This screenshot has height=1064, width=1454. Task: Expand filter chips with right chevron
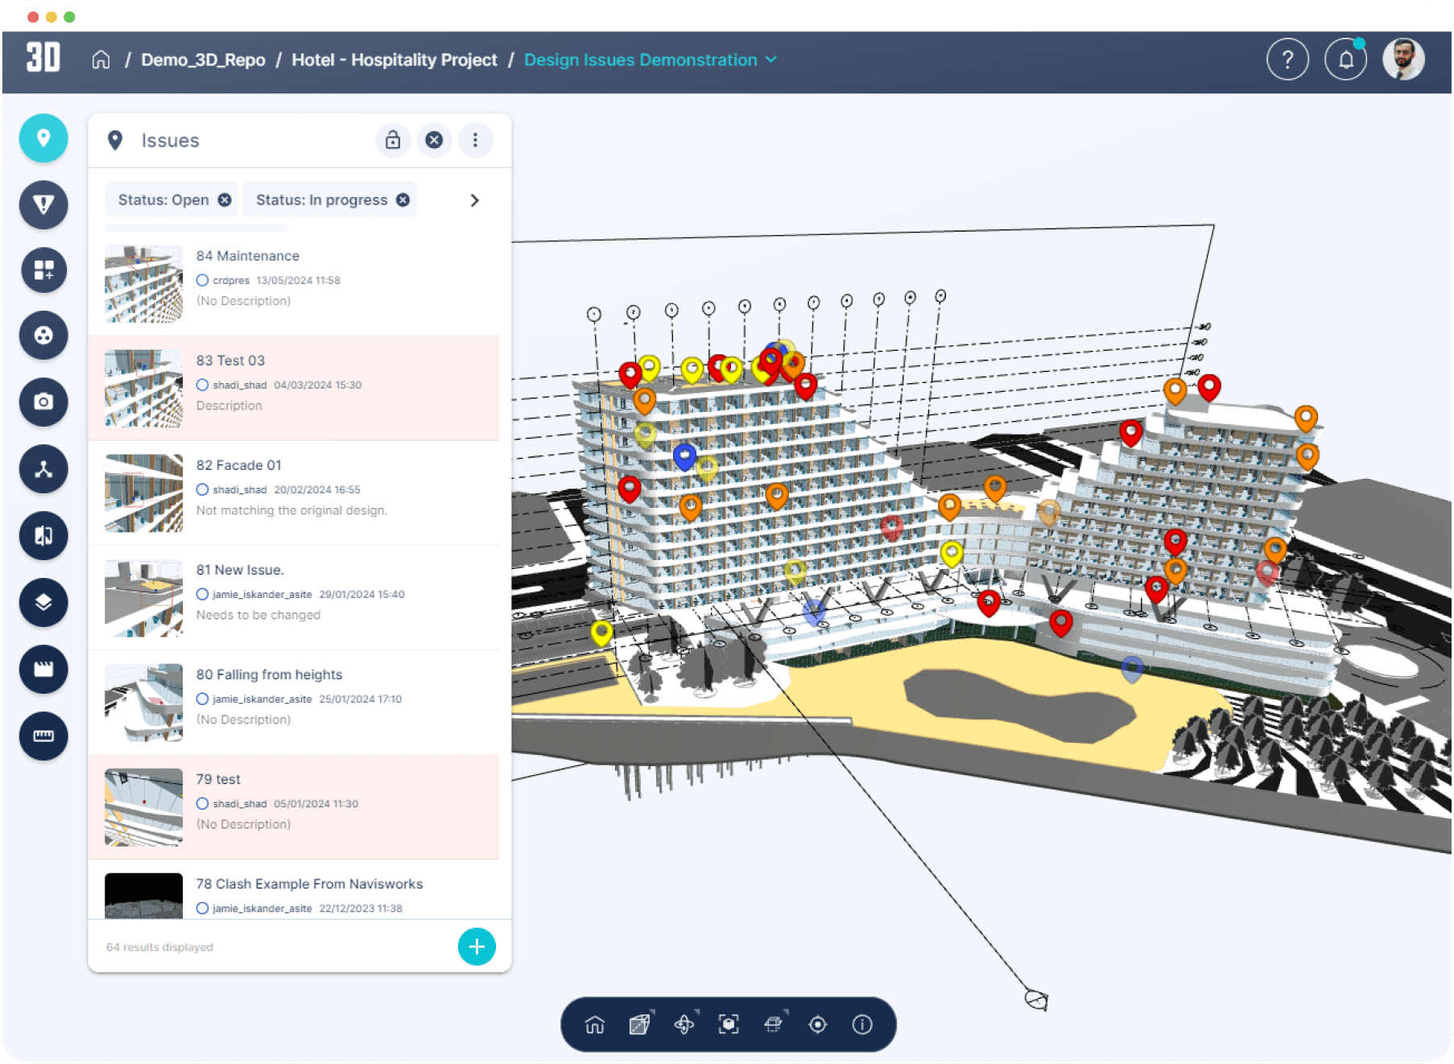coord(474,200)
